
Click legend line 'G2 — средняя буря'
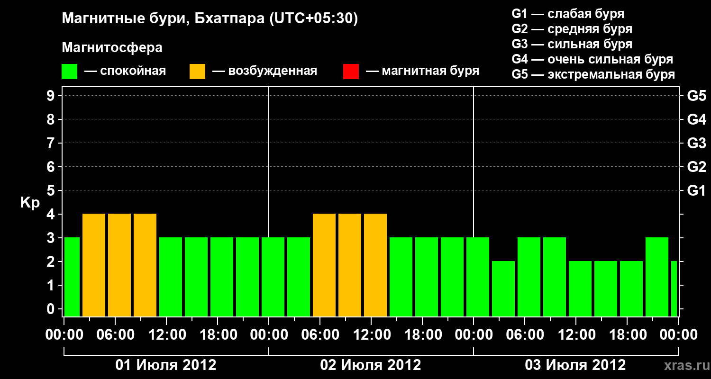coord(572,29)
